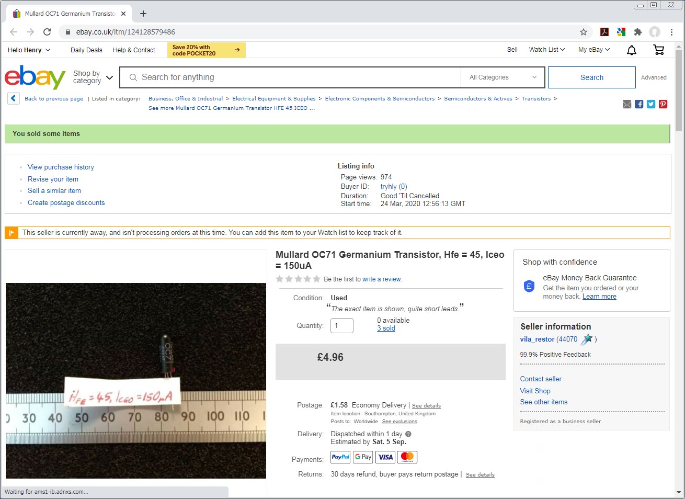Click Sell a similar item link
The image size is (685, 499).
click(54, 191)
